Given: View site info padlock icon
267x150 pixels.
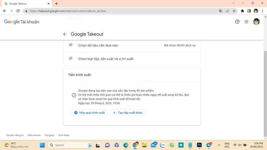Looking at the screenshot, I should pyautogui.click(x=26, y=11).
